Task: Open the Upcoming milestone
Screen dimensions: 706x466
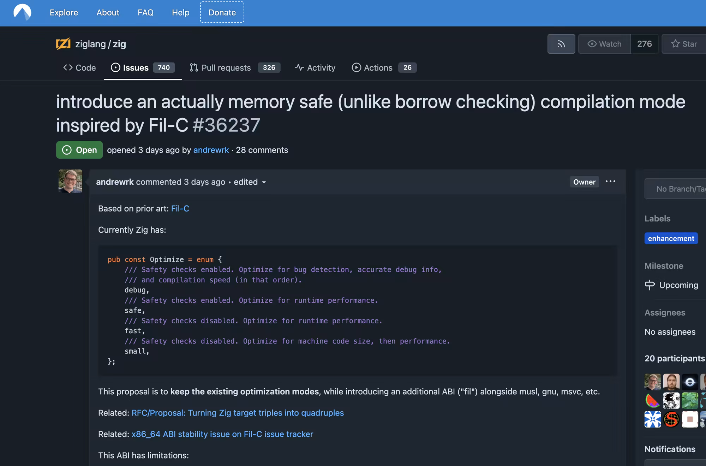Action: pos(678,285)
